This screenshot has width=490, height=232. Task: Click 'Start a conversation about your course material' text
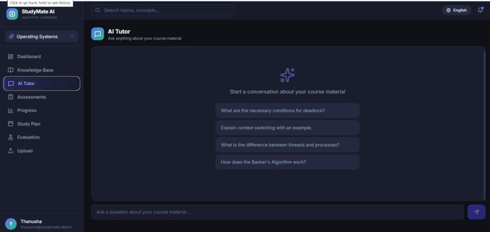[x=288, y=92]
